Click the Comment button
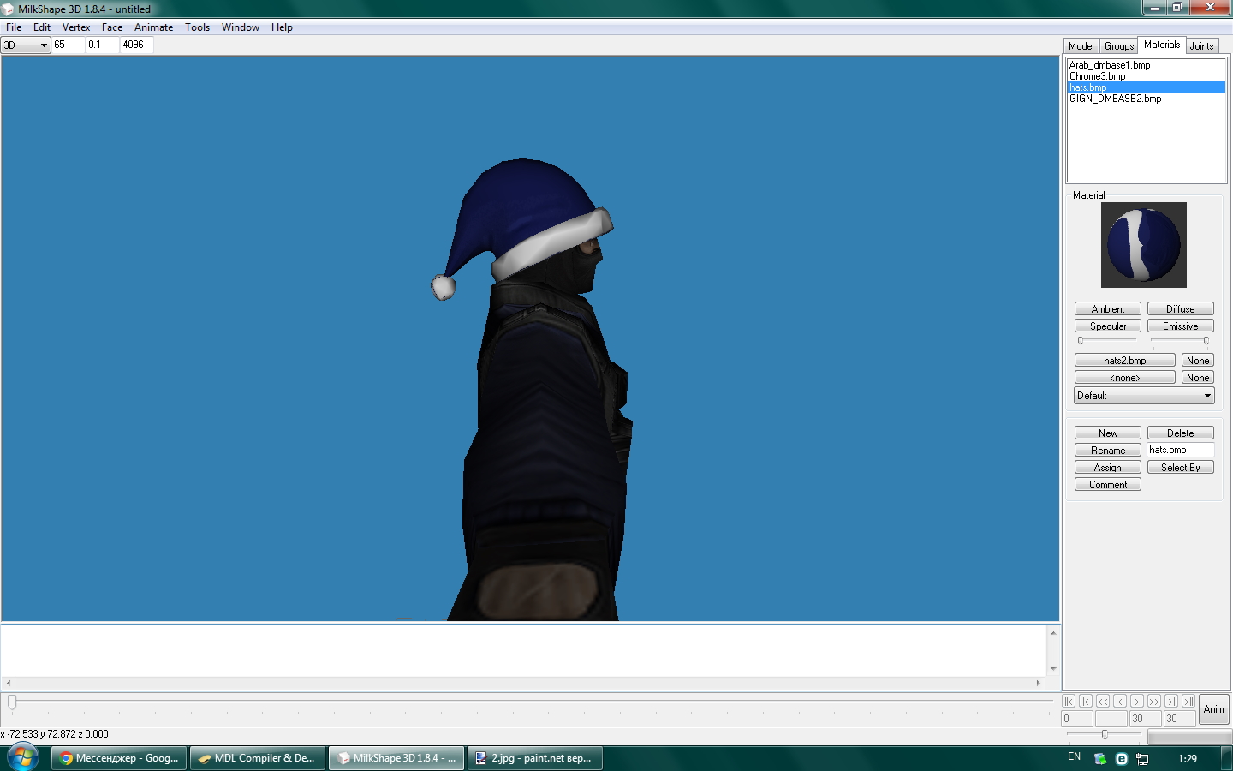1233x771 pixels. point(1108,485)
